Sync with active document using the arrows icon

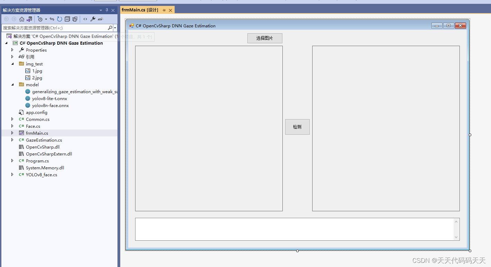pyautogui.click(x=52, y=19)
